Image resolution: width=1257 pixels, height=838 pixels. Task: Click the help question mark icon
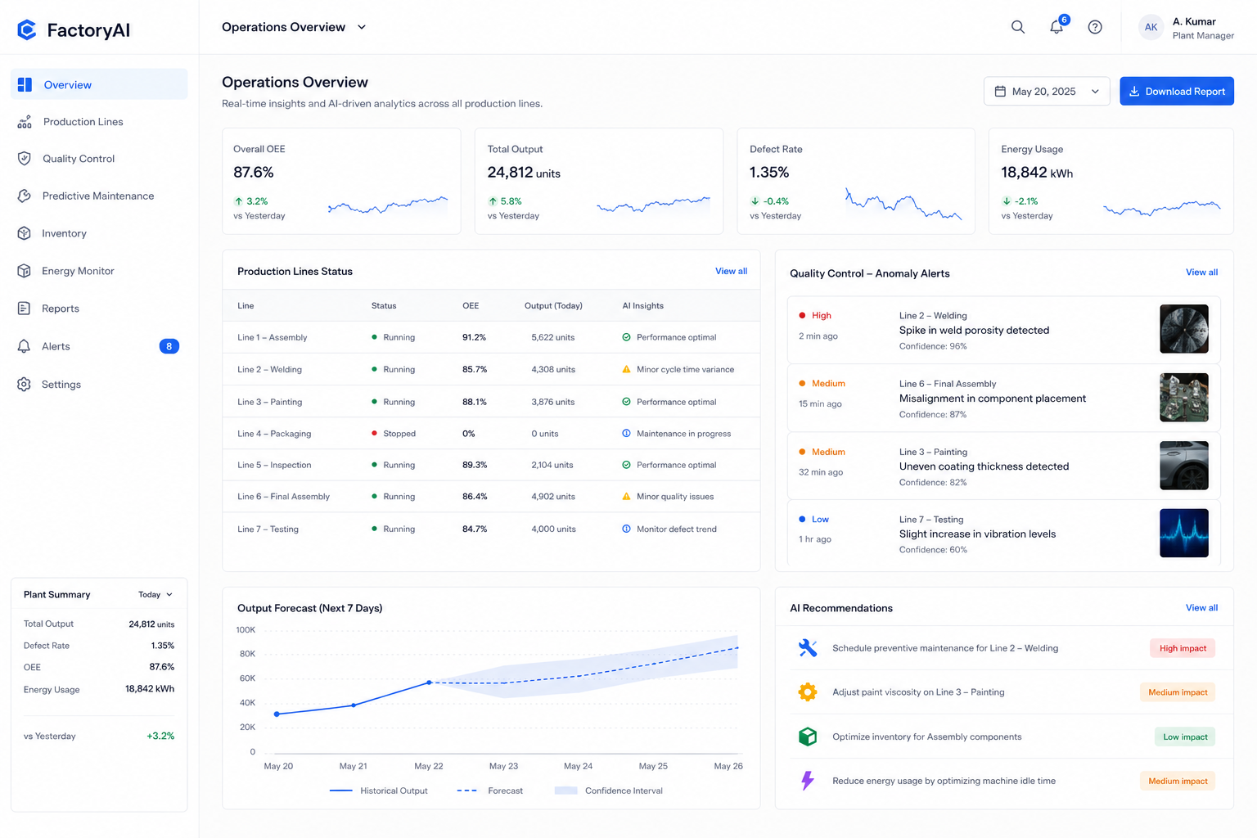[1095, 27]
